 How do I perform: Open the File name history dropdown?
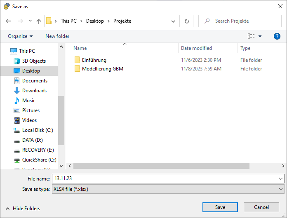click(x=281, y=179)
